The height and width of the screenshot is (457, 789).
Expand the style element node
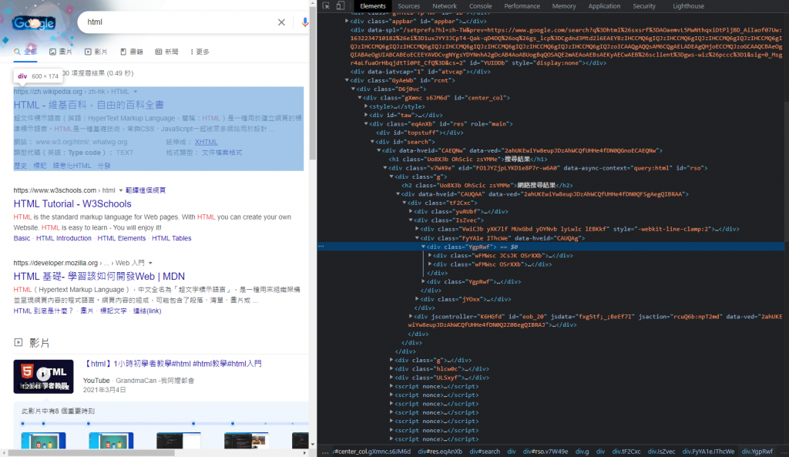click(x=366, y=106)
